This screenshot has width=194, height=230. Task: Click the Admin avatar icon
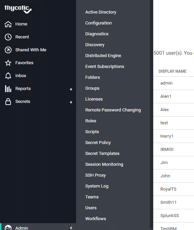click(x=8, y=228)
